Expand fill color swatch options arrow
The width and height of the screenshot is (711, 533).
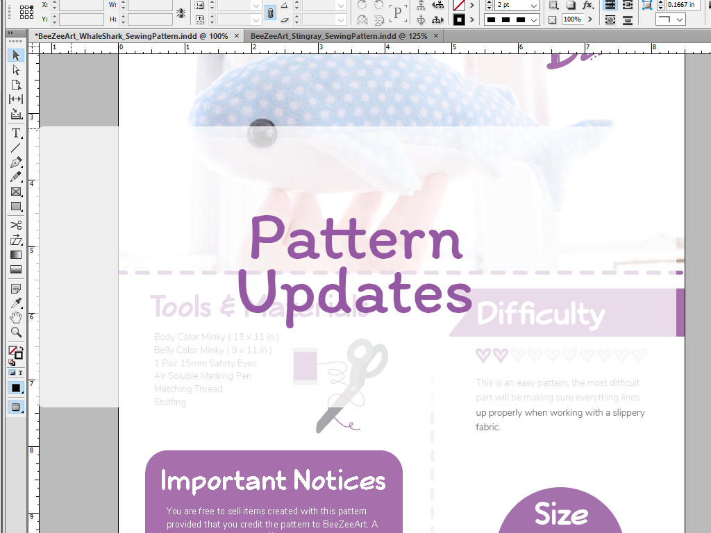472,6
